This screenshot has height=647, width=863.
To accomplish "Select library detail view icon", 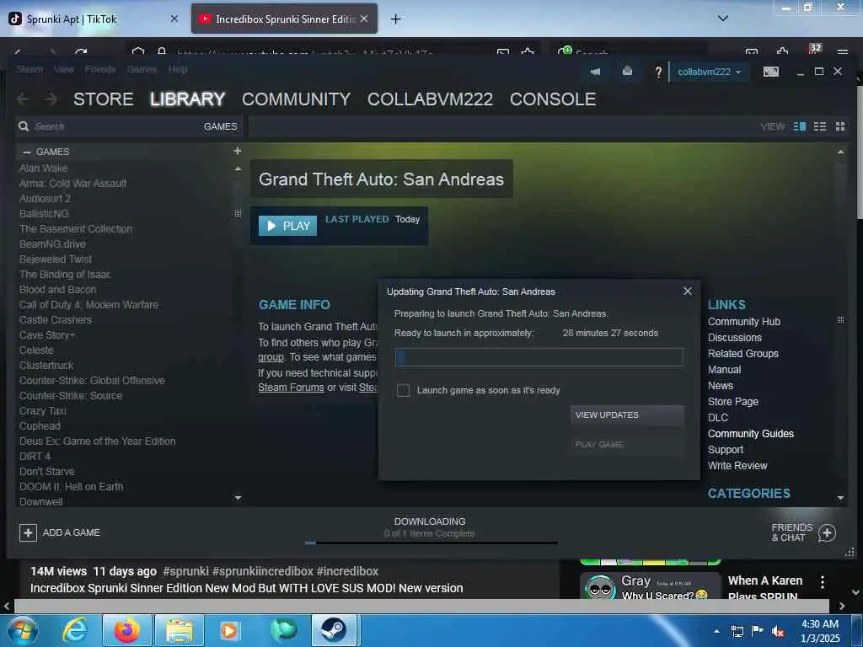I will click(x=799, y=126).
